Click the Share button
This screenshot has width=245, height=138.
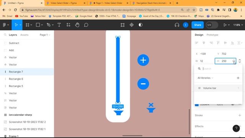pyautogui.click(x=198, y=25)
